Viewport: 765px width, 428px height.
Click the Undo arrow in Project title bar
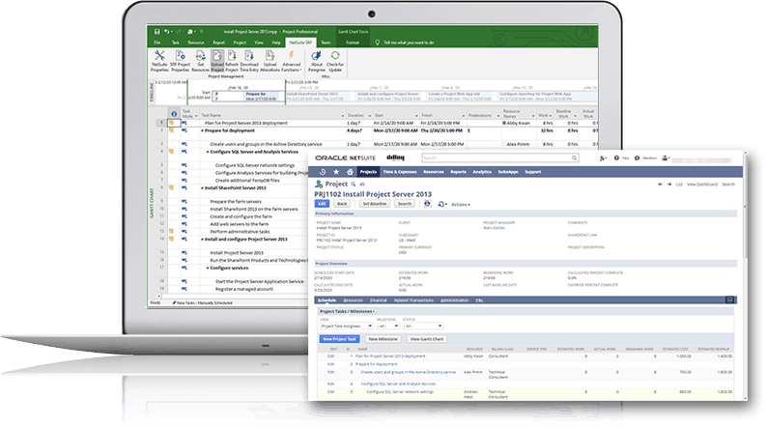coord(166,32)
